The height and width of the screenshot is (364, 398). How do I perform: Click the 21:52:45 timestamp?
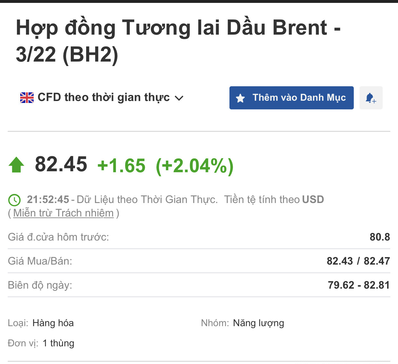coord(48,199)
